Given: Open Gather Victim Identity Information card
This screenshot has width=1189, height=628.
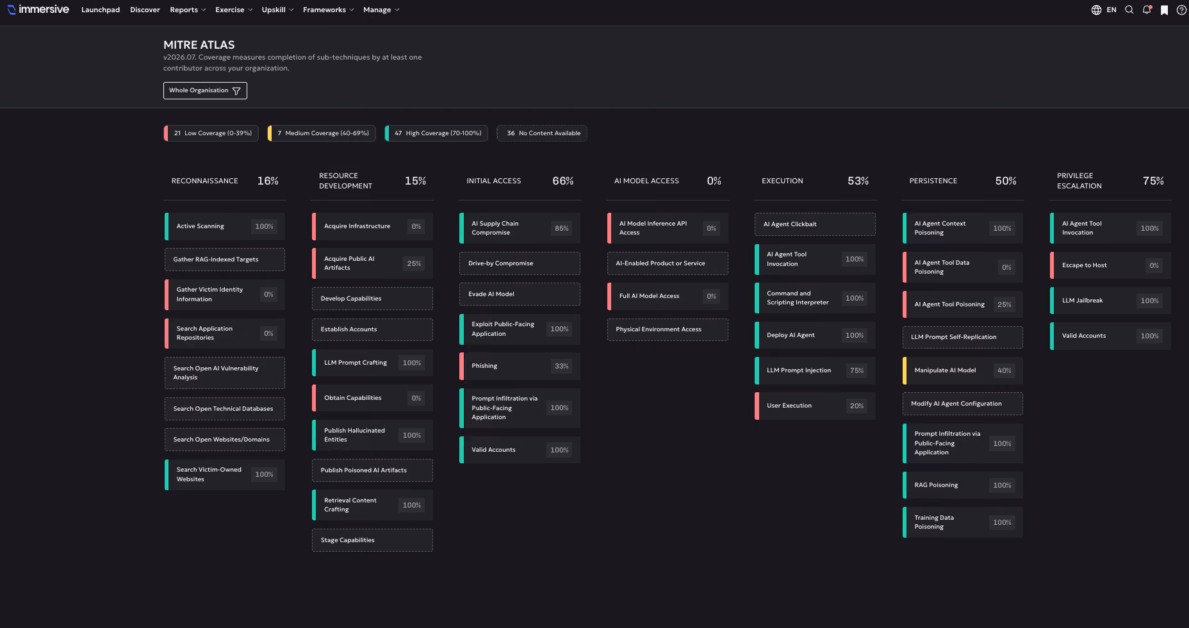Looking at the screenshot, I should click(x=225, y=295).
